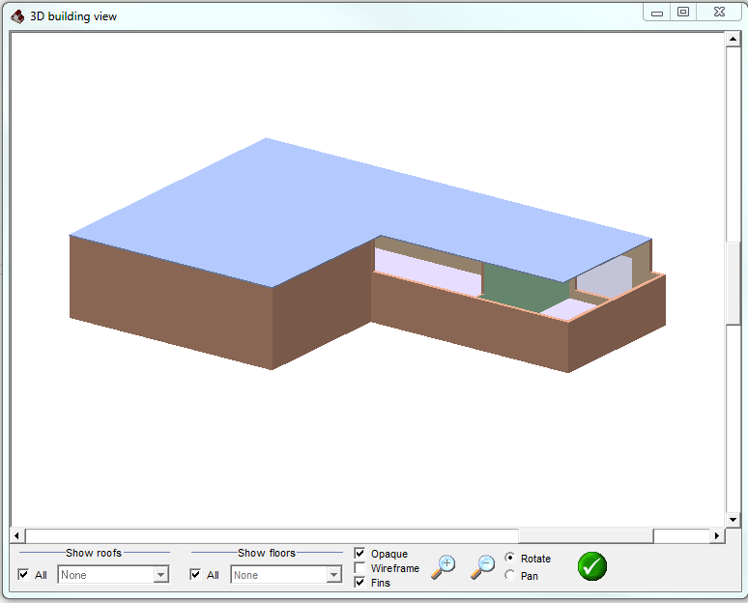Image resolution: width=748 pixels, height=603 pixels.
Task: Click the vertical scrollbar up arrow
Action: coord(733,39)
